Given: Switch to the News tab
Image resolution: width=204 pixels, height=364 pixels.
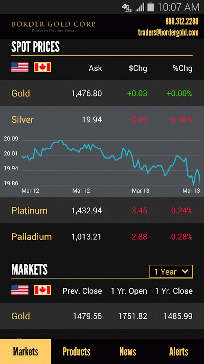Looking at the screenshot, I should (127, 351).
